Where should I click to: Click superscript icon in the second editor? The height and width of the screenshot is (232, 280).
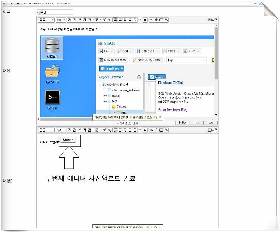[x=104, y=130]
